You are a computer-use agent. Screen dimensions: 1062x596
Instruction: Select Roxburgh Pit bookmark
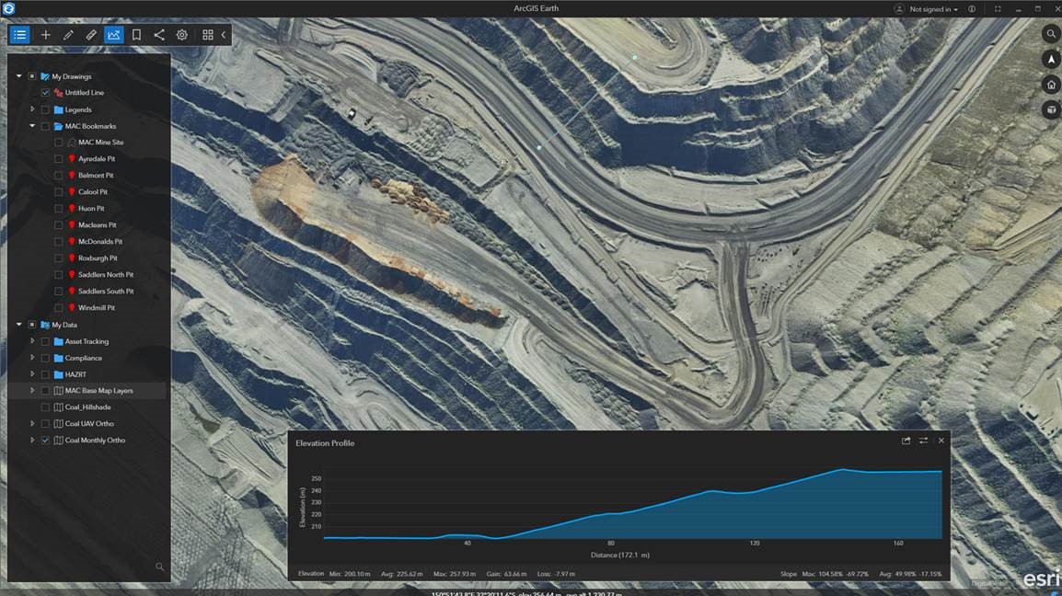[x=98, y=258]
